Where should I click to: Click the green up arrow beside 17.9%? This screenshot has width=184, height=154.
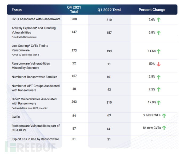click(159, 103)
